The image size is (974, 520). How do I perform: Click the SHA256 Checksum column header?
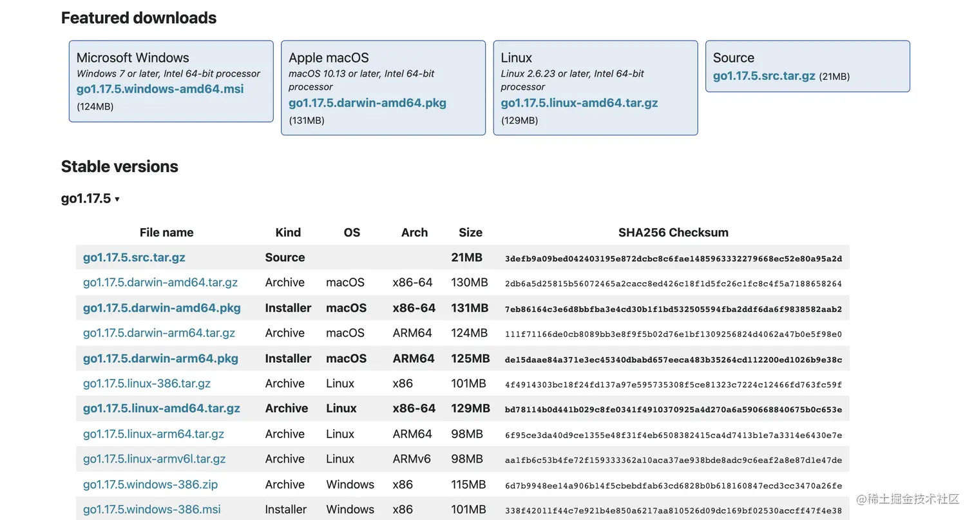[x=673, y=233]
